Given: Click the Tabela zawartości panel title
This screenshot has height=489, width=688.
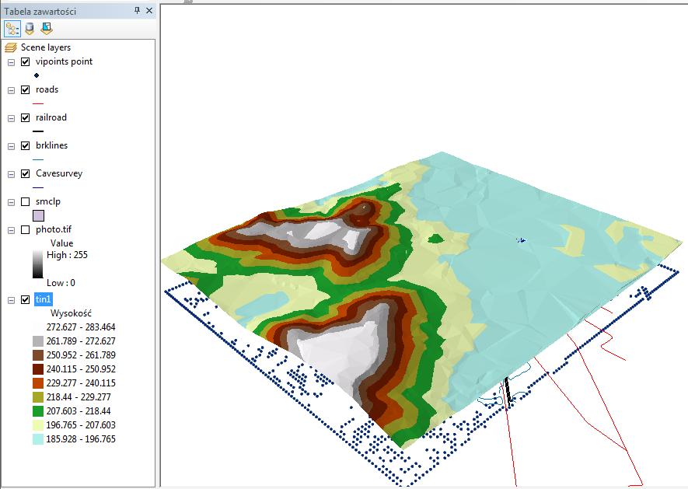Looking at the screenshot, I should [40, 12].
